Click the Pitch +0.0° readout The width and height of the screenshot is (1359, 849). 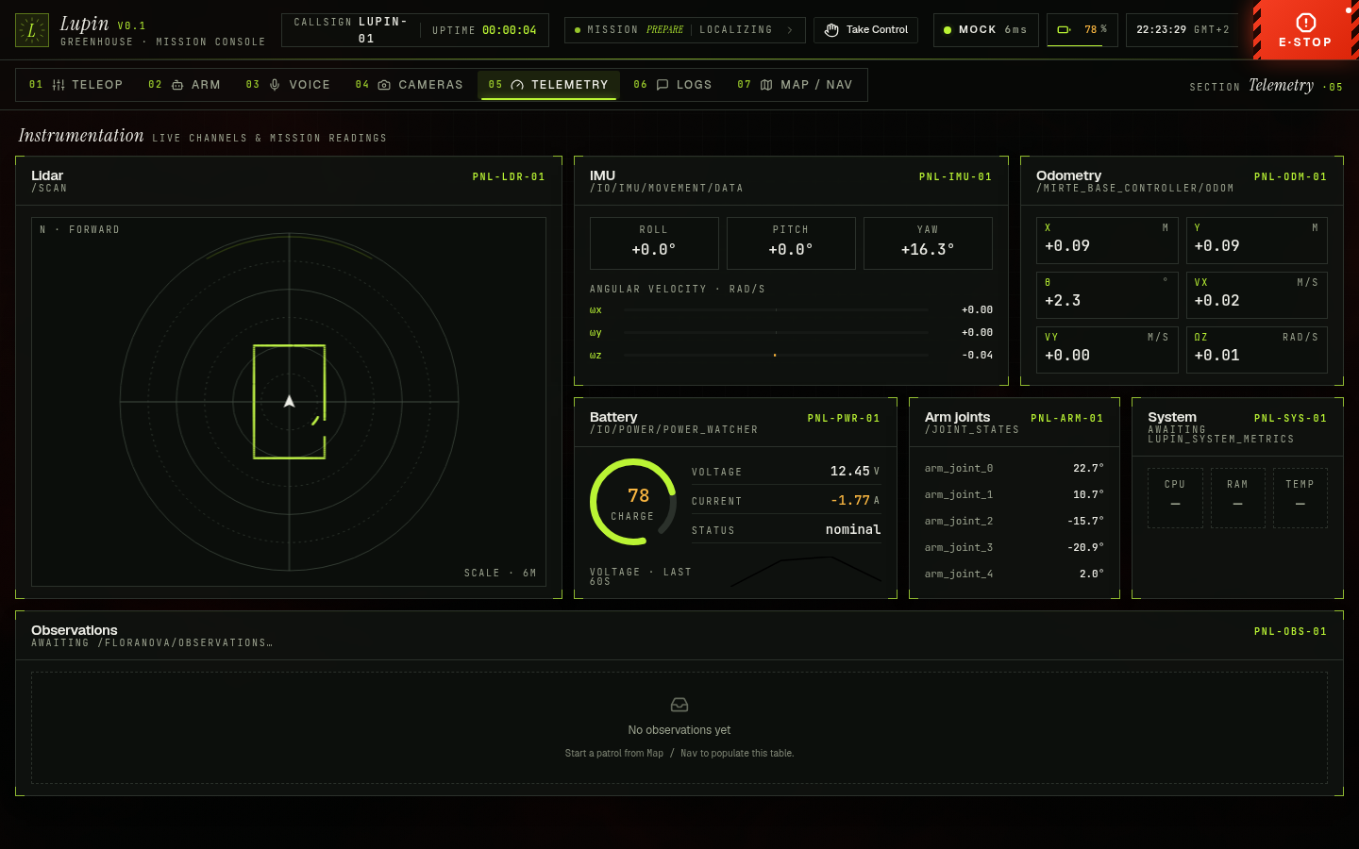(x=791, y=243)
